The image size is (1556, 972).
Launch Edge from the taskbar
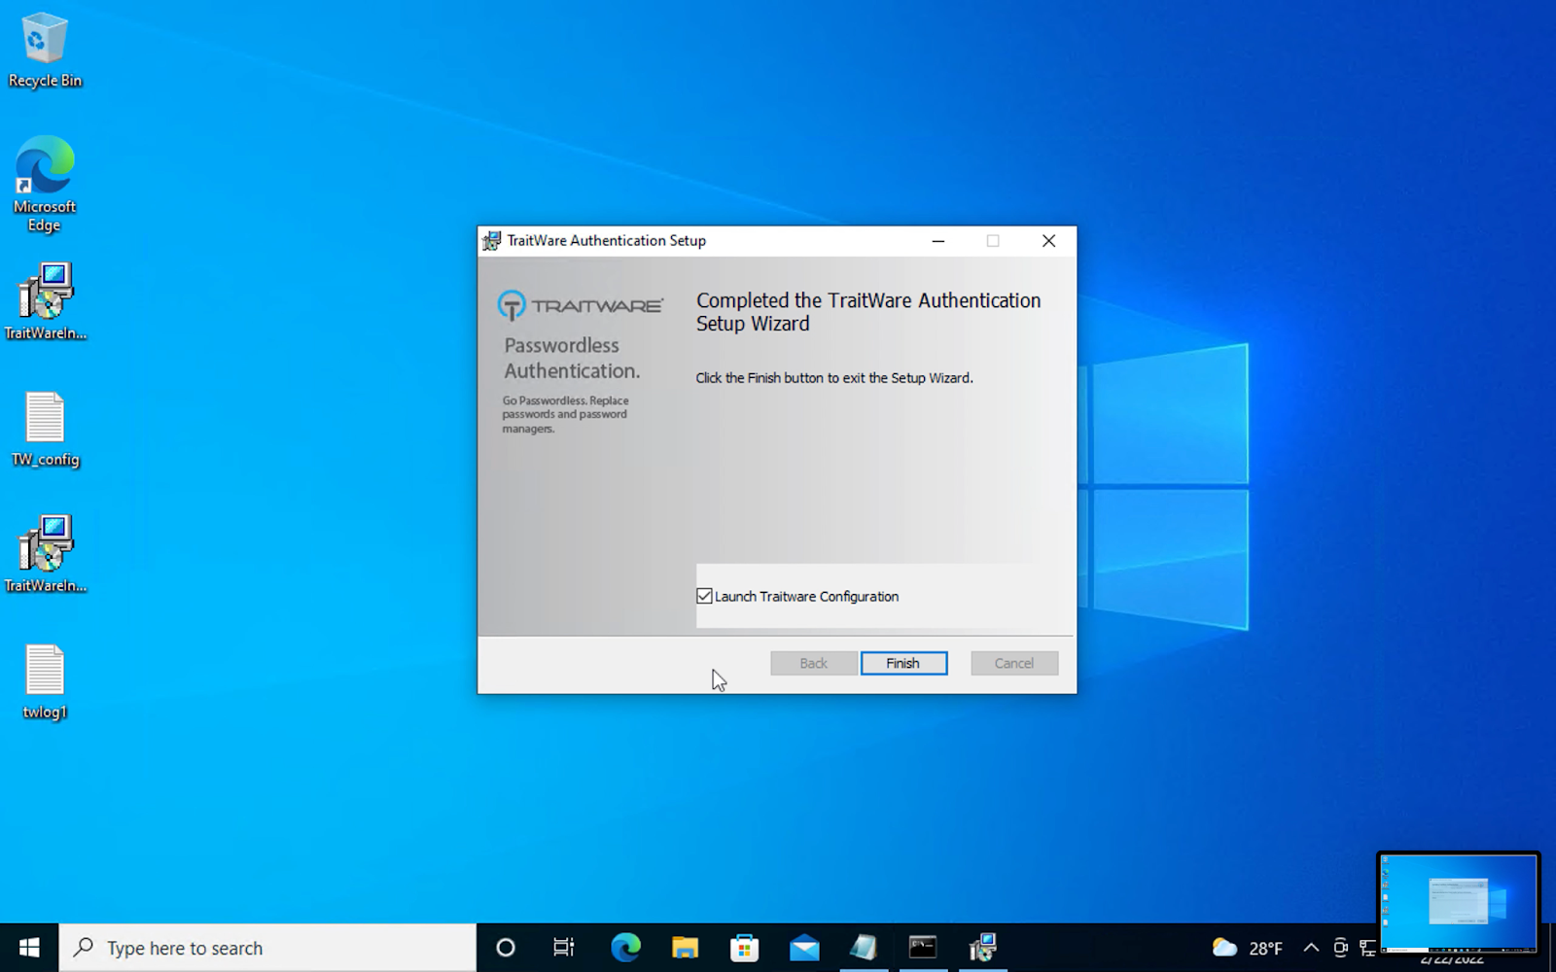(625, 948)
